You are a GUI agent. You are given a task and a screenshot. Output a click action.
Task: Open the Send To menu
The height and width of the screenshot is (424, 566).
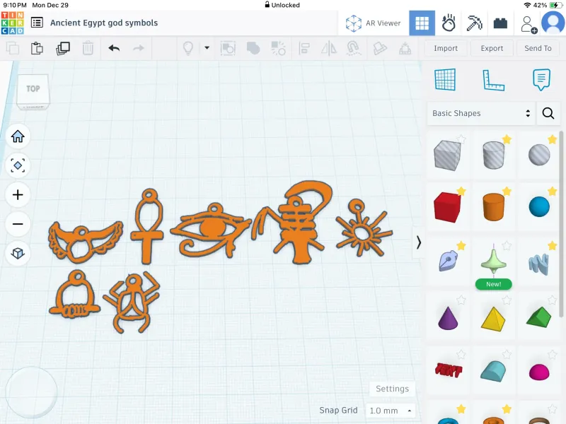tap(538, 48)
